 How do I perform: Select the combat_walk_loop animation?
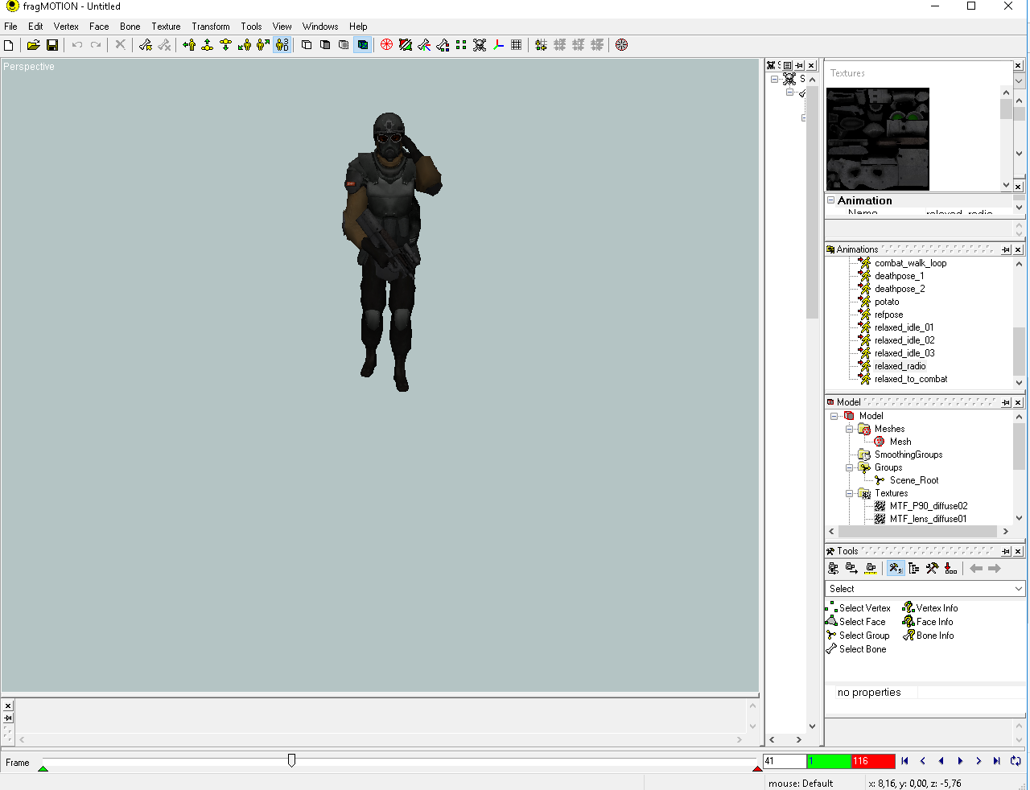click(x=910, y=263)
